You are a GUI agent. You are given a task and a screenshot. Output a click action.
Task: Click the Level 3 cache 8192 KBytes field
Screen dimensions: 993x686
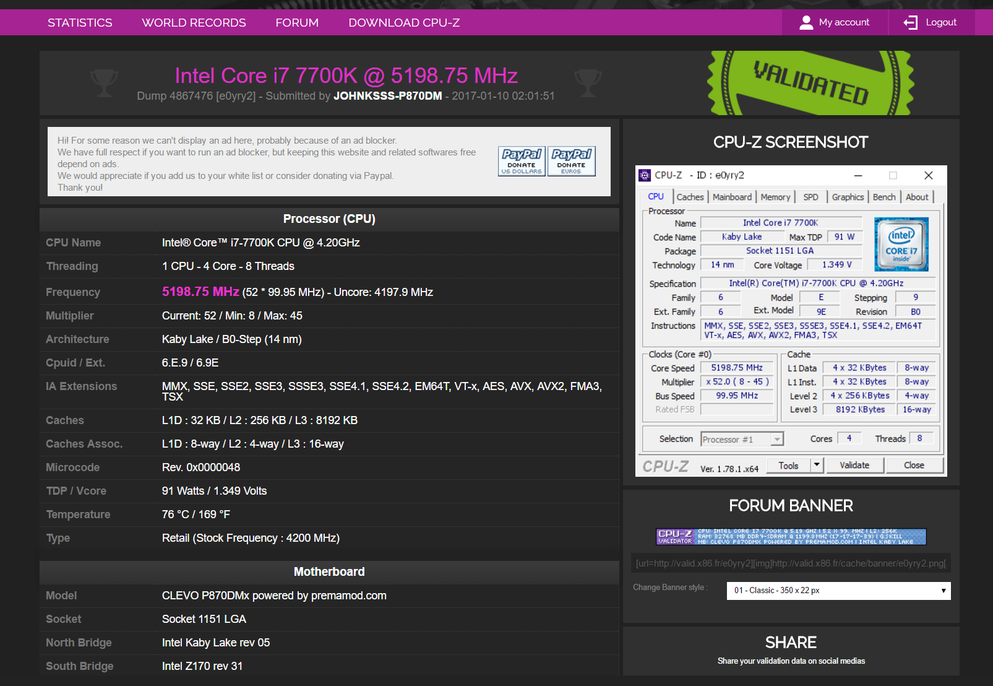pyautogui.click(x=860, y=409)
